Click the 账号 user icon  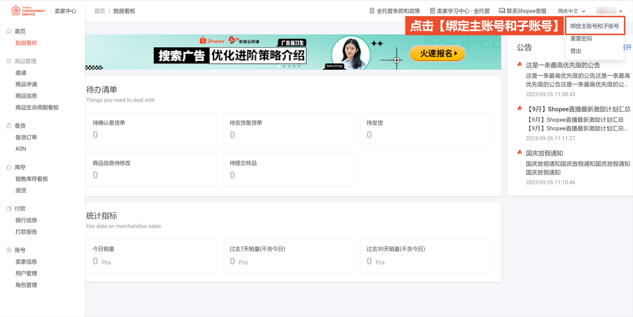pyautogui.click(x=9, y=250)
